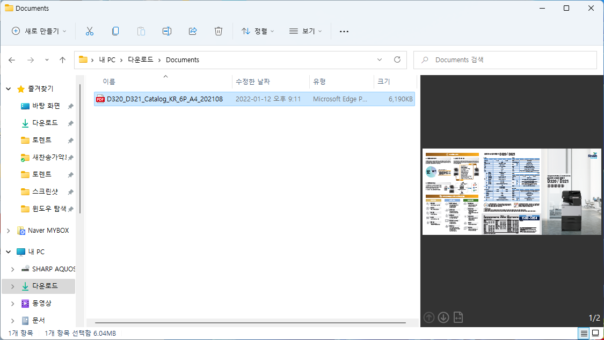This screenshot has height=340, width=604.
Task: Click the horizontal scrollbar of file list
Action: click(x=250, y=323)
